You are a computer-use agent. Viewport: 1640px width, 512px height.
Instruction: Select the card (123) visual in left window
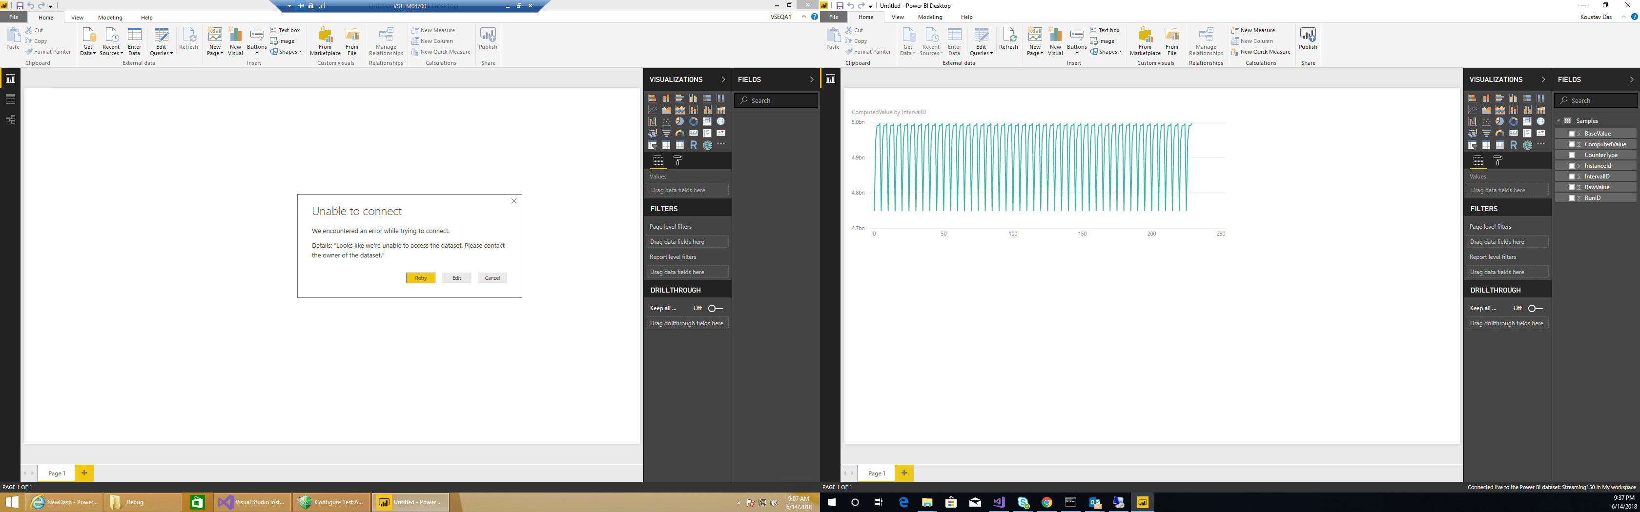click(x=693, y=134)
